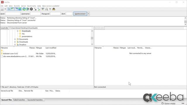Focus the Password input field
Screen dimensions: 187x105
click(55, 14)
